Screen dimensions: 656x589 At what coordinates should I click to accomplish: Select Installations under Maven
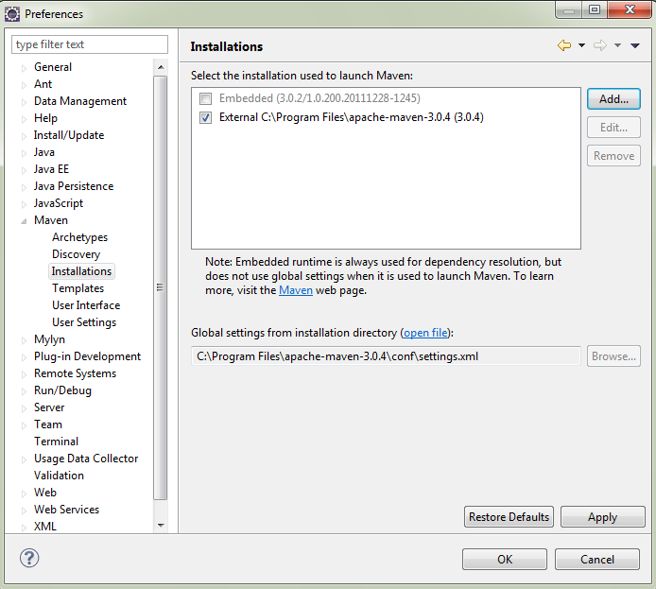(81, 271)
